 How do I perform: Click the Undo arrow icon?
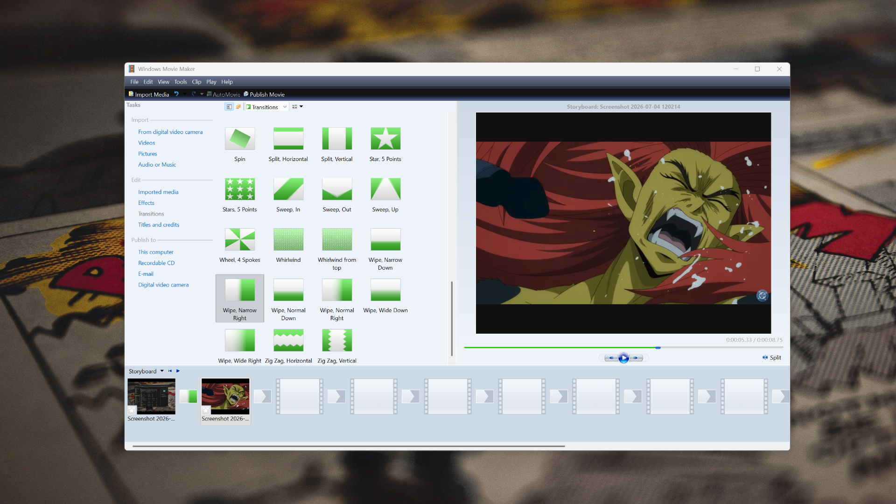click(x=176, y=94)
